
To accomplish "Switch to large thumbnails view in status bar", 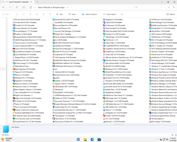I will coord(176,135).
